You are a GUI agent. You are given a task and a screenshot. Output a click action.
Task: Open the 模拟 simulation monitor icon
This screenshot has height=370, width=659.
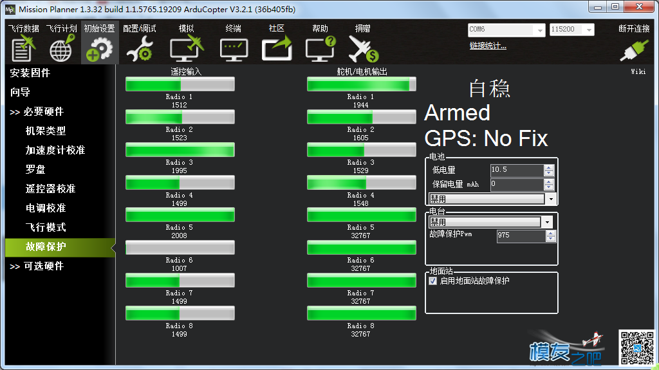pyautogui.click(x=187, y=48)
